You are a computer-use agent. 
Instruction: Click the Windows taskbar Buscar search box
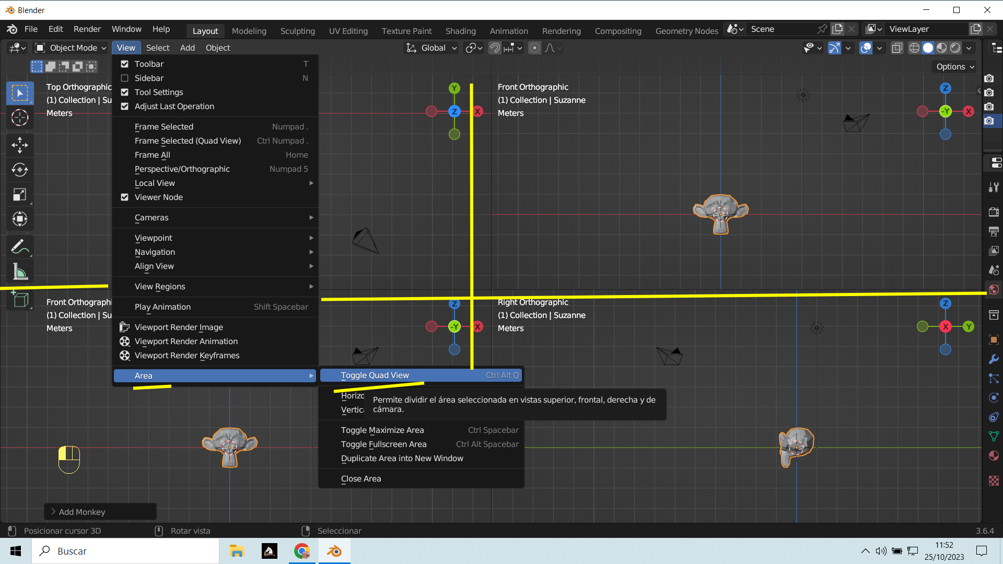click(125, 551)
